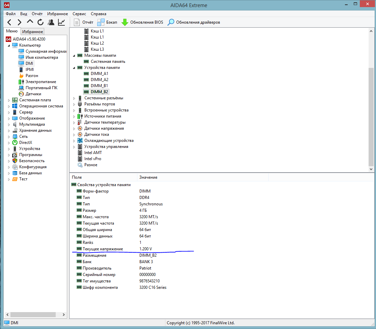The height and width of the screenshot is (329, 376).
Task: Click the Back navigation arrow
Action: pyautogui.click(x=9, y=22)
